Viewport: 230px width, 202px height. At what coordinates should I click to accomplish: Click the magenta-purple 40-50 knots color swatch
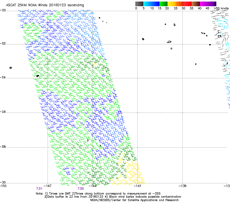(x=208, y=4)
